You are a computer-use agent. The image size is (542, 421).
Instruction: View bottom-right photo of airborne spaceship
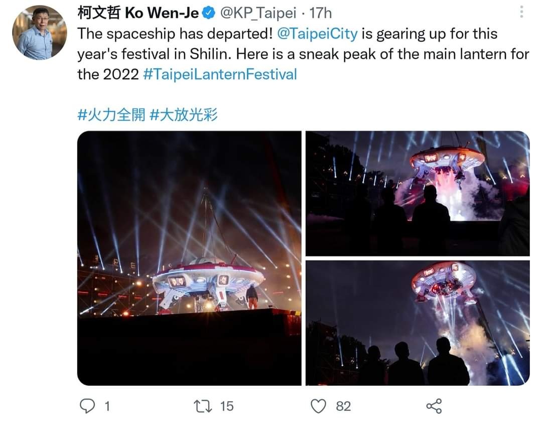pos(418,323)
